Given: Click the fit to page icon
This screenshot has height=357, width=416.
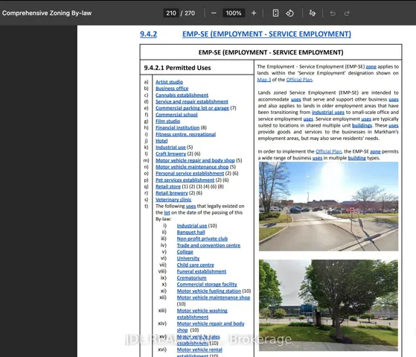Looking at the screenshot, I should pos(275,13).
